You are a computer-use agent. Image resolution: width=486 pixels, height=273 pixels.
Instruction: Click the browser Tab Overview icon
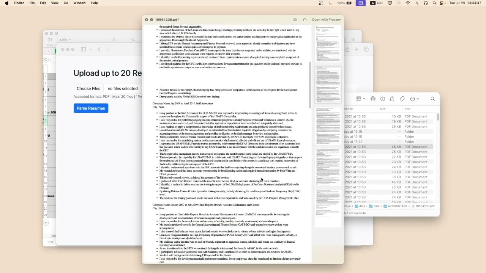click(366, 49)
